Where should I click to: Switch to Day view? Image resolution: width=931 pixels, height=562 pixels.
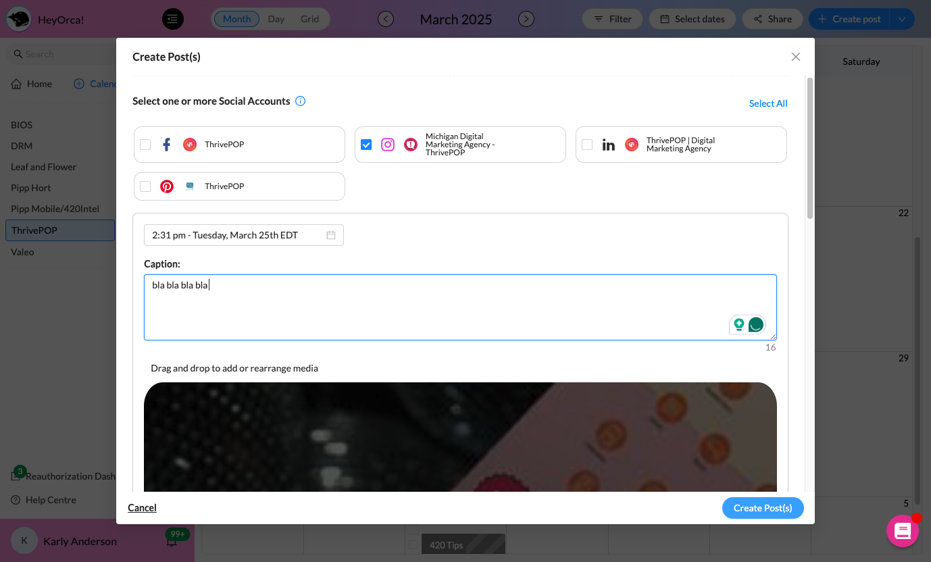coord(276,19)
